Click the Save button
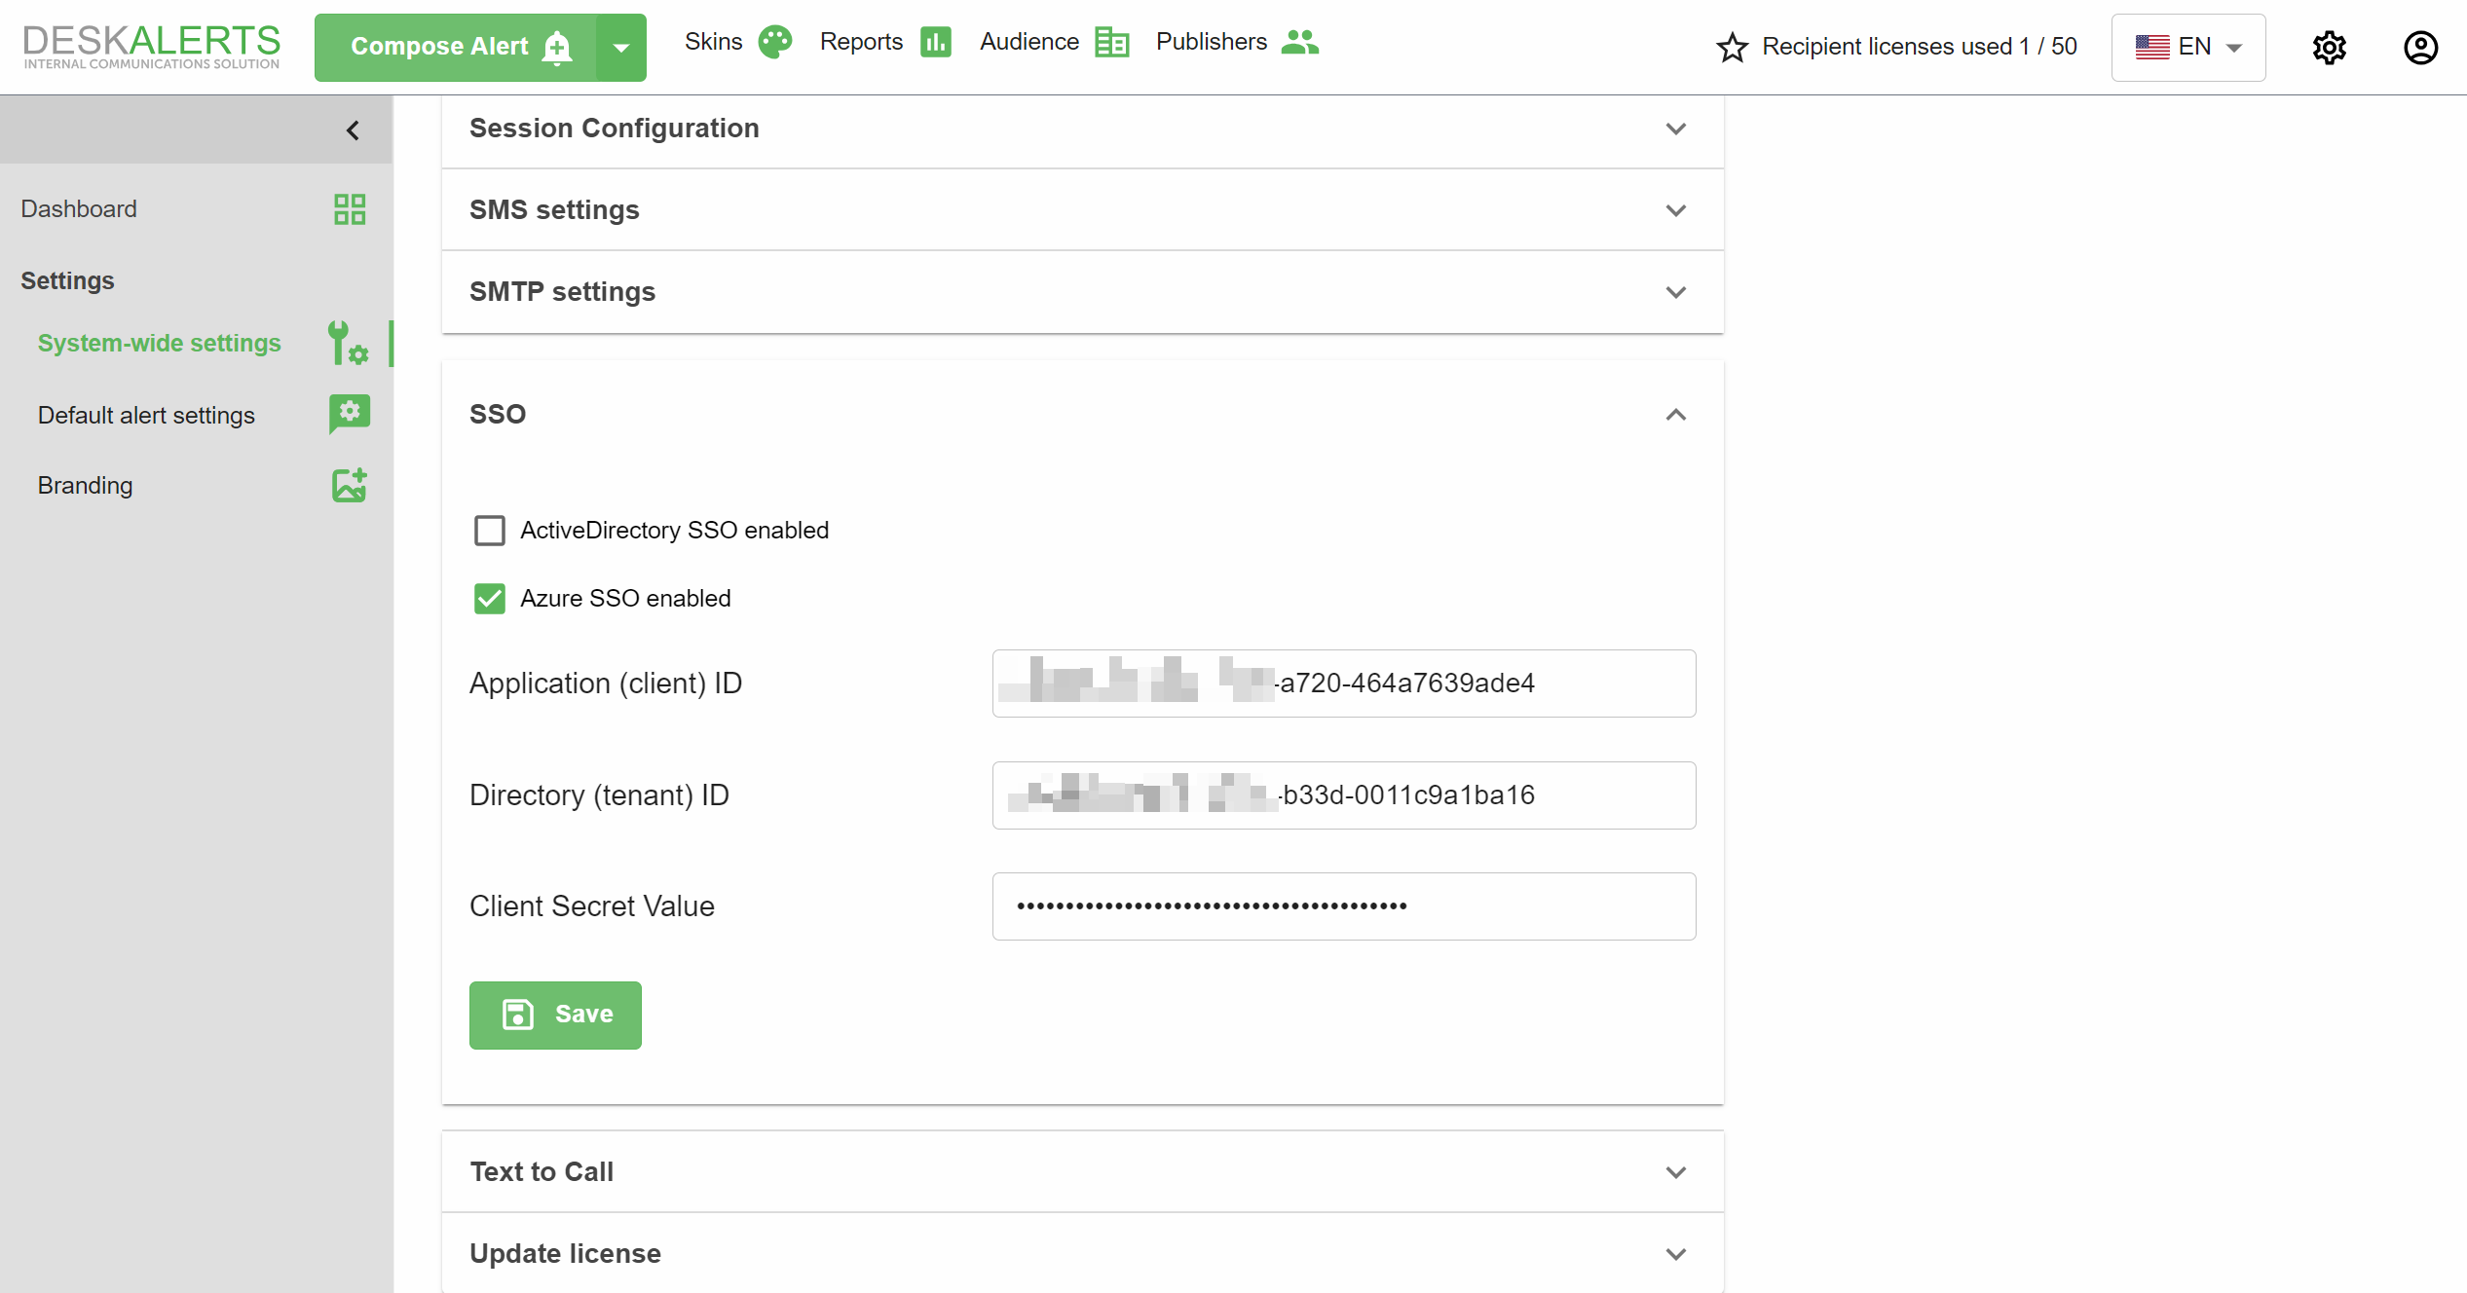The width and height of the screenshot is (2467, 1293). (555, 1015)
